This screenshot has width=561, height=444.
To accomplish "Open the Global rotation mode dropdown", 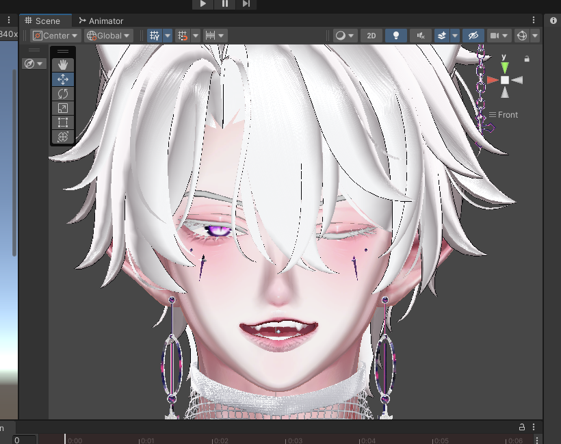I will [109, 36].
